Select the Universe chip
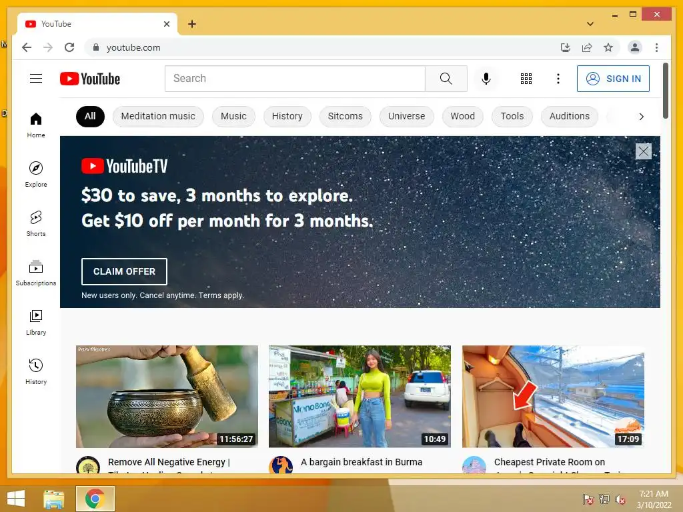The width and height of the screenshot is (683, 512). (406, 116)
